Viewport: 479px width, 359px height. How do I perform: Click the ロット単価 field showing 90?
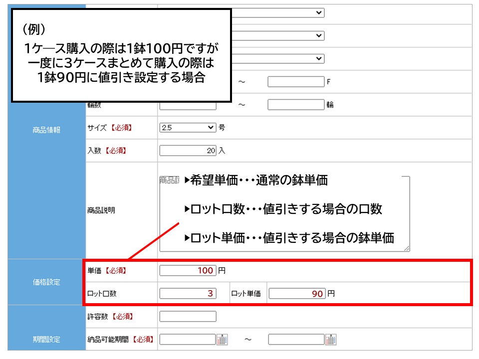[x=297, y=294]
